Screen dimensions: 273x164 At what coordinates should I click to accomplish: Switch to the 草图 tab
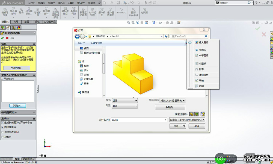(27, 22)
